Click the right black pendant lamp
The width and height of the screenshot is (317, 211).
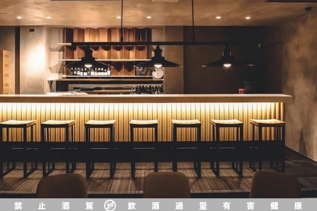click(x=227, y=60)
